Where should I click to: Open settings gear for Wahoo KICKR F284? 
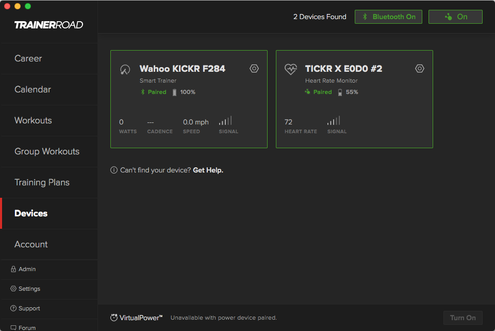(x=254, y=69)
